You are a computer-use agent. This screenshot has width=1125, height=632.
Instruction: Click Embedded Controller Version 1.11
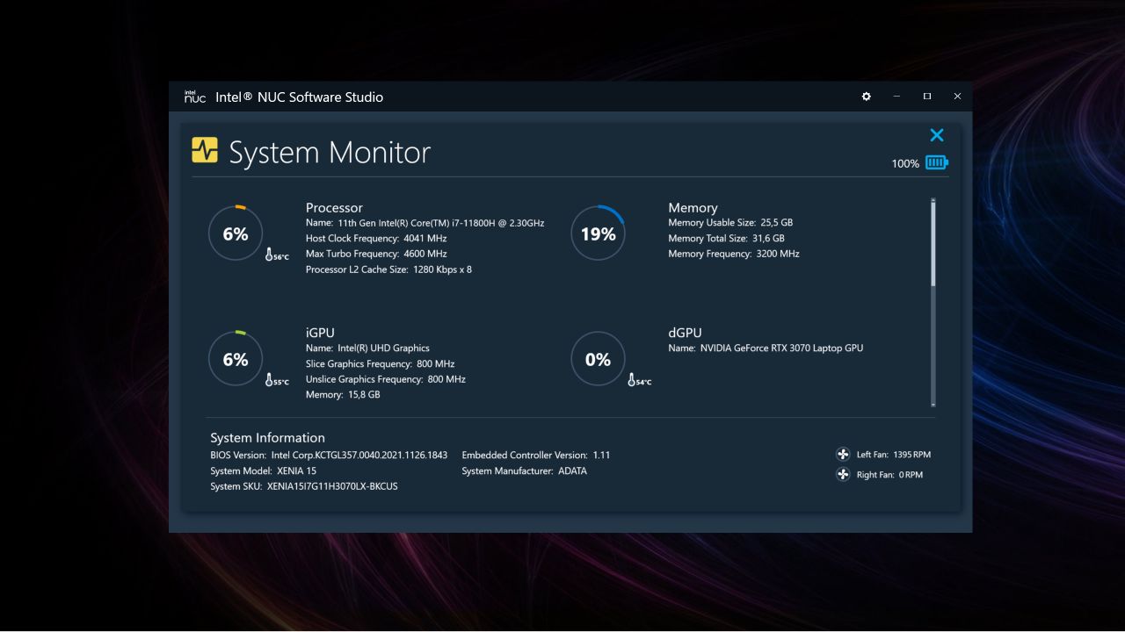[535, 456]
